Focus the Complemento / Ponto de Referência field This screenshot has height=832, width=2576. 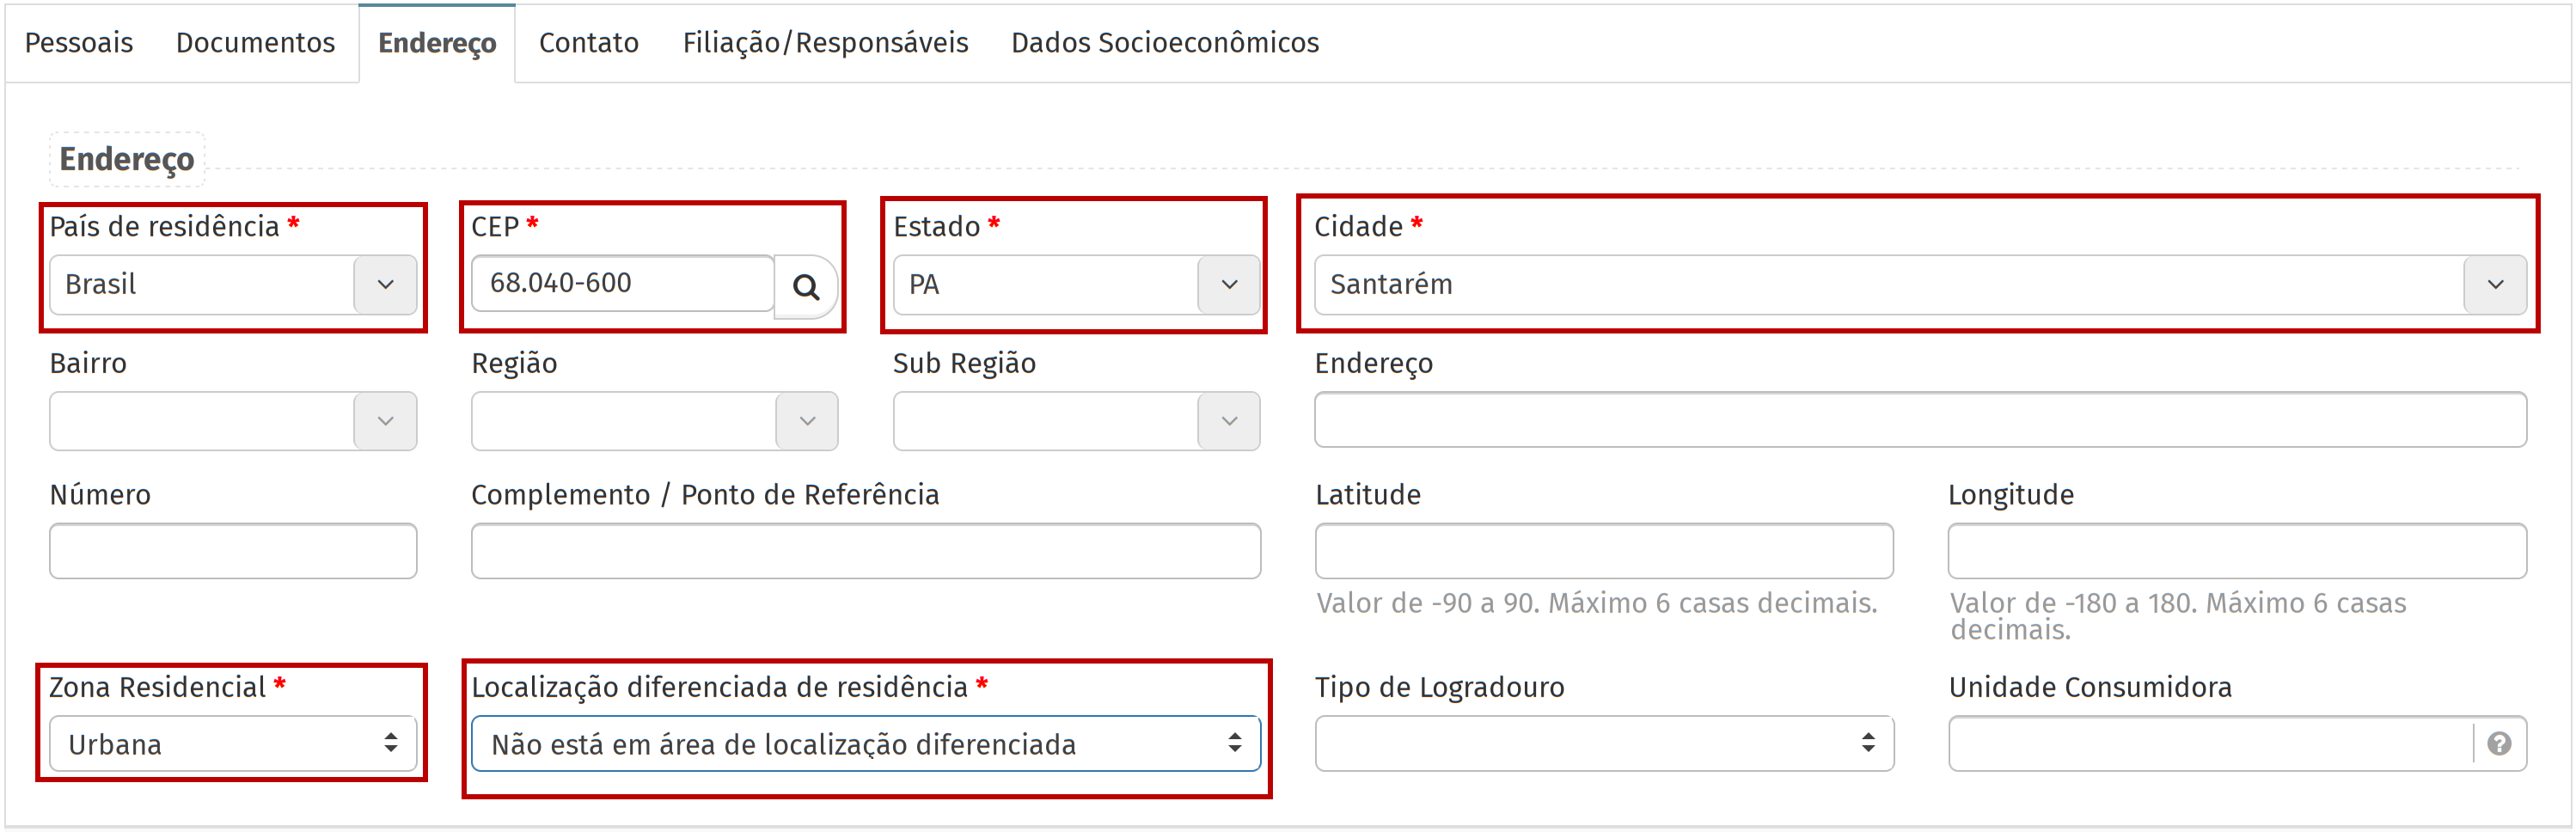866,551
